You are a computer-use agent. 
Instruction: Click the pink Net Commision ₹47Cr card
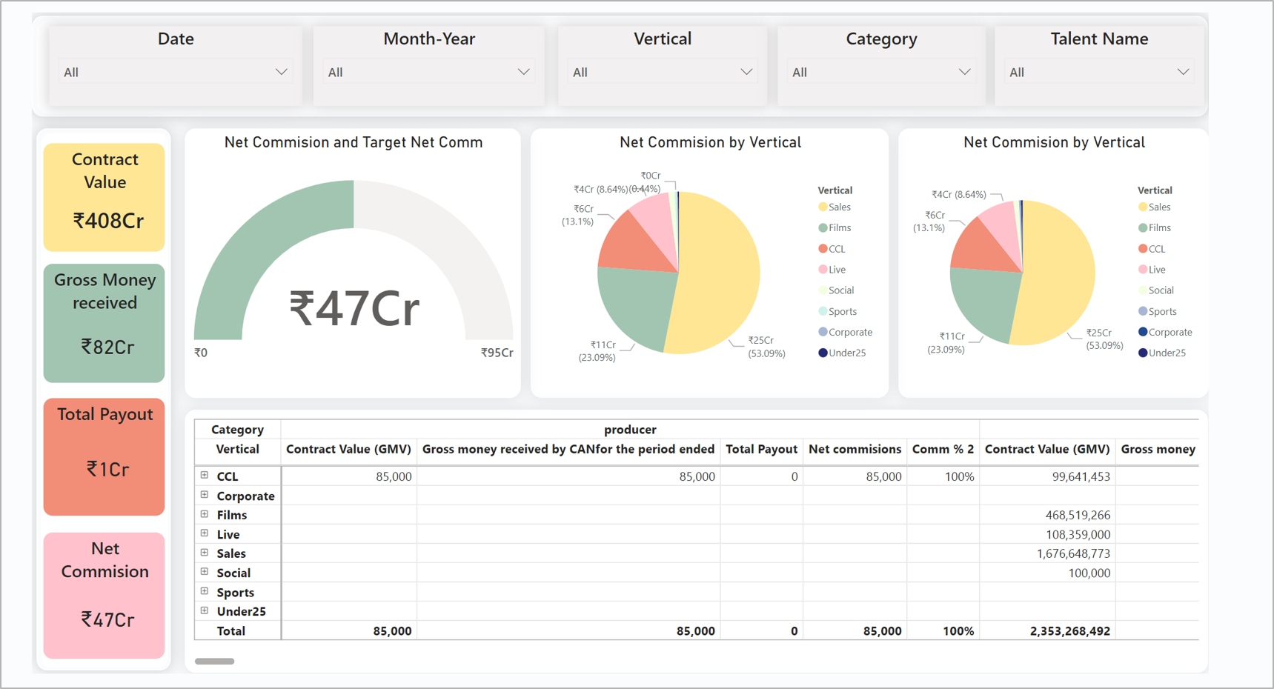pyautogui.click(x=104, y=595)
